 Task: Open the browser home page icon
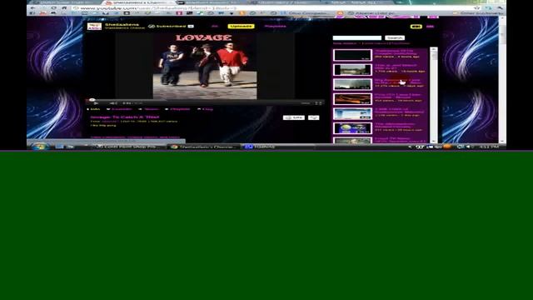pos(64,7)
